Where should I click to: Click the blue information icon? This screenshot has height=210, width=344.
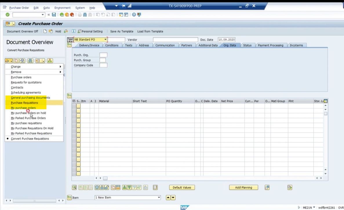click(74, 31)
